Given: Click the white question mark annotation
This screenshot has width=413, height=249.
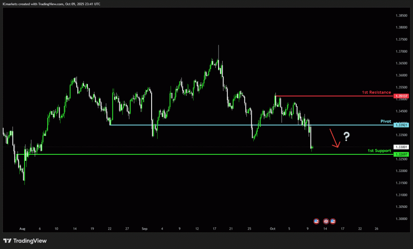Looking at the screenshot, I should (x=346, y=137).
